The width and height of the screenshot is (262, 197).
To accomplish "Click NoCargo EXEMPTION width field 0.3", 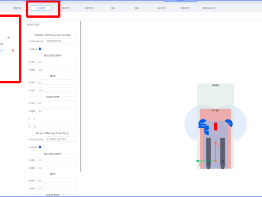I will point(57,103).
